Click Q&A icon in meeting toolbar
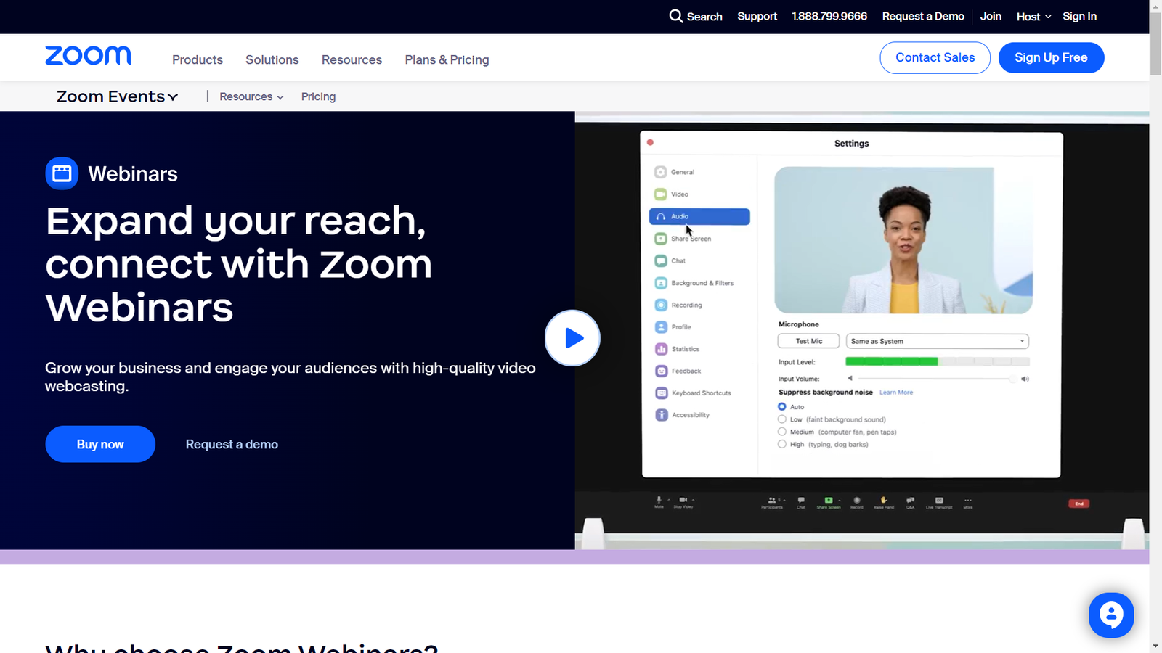 coord(910,500)
